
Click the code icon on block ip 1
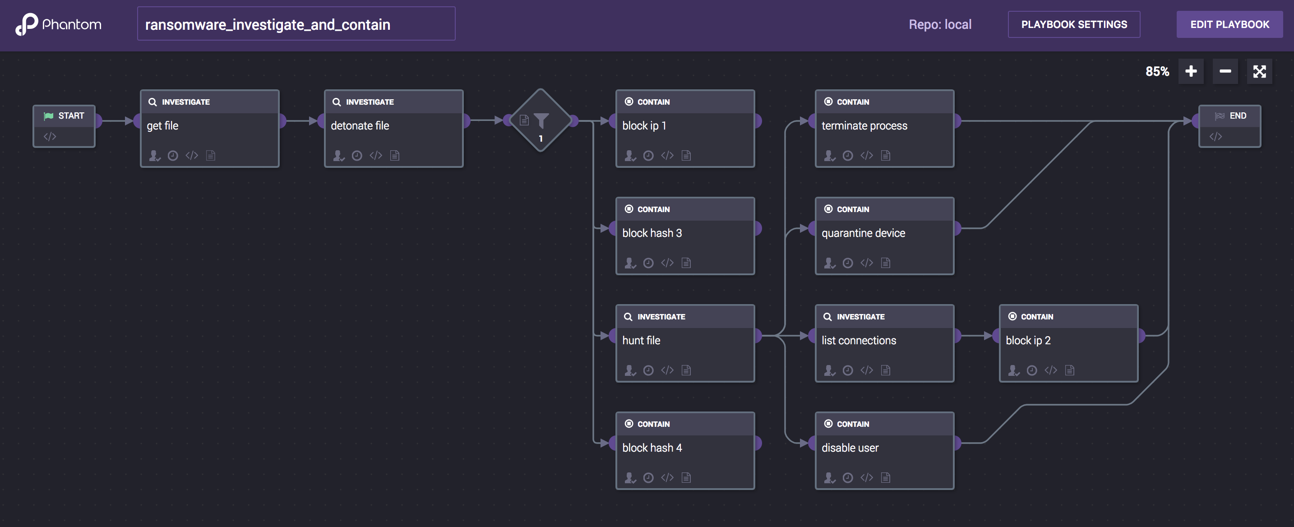click(x=667, y=156)
